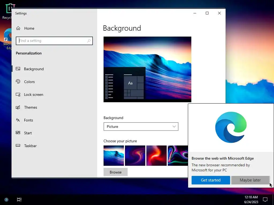Click the Themes brush icon
Viewport: 274px width, 205px height.
pos(18,107)
